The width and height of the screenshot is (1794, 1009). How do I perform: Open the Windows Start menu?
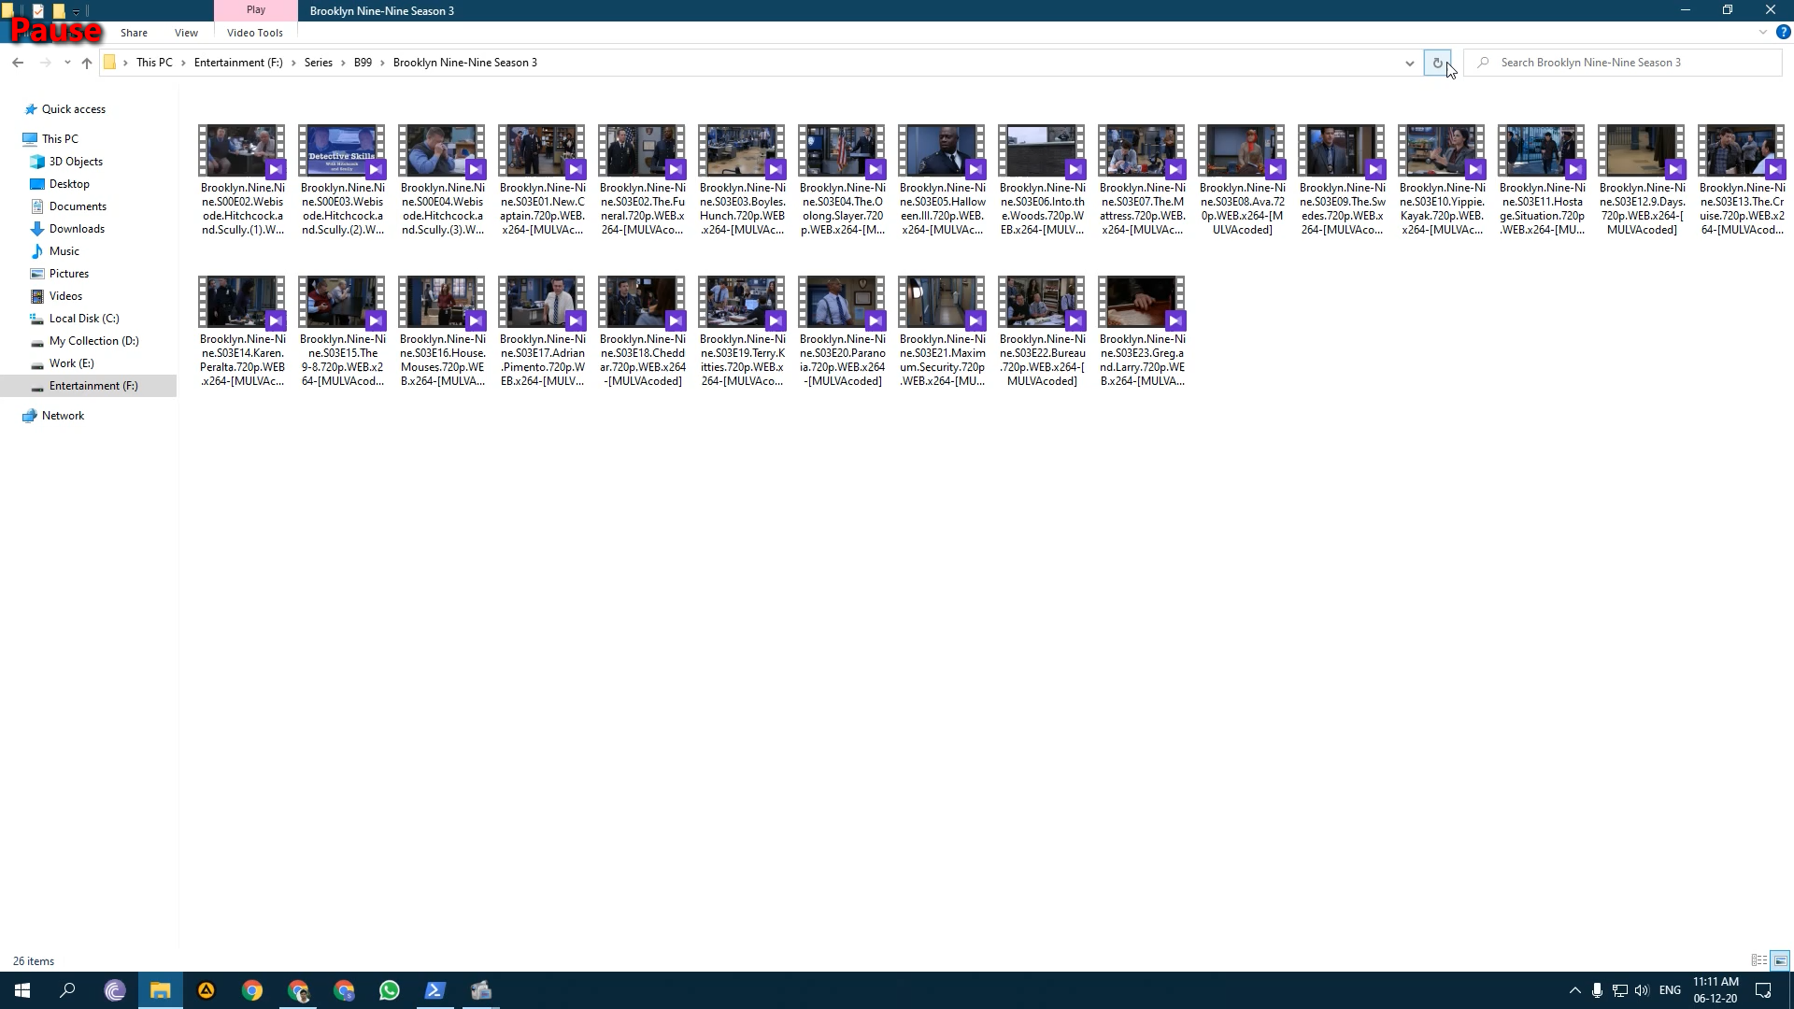22,990
